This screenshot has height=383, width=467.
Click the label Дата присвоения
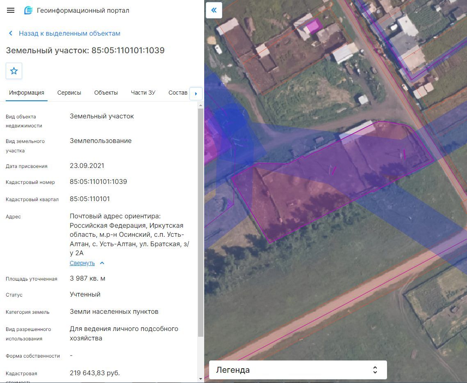click(x=27, y=166)
